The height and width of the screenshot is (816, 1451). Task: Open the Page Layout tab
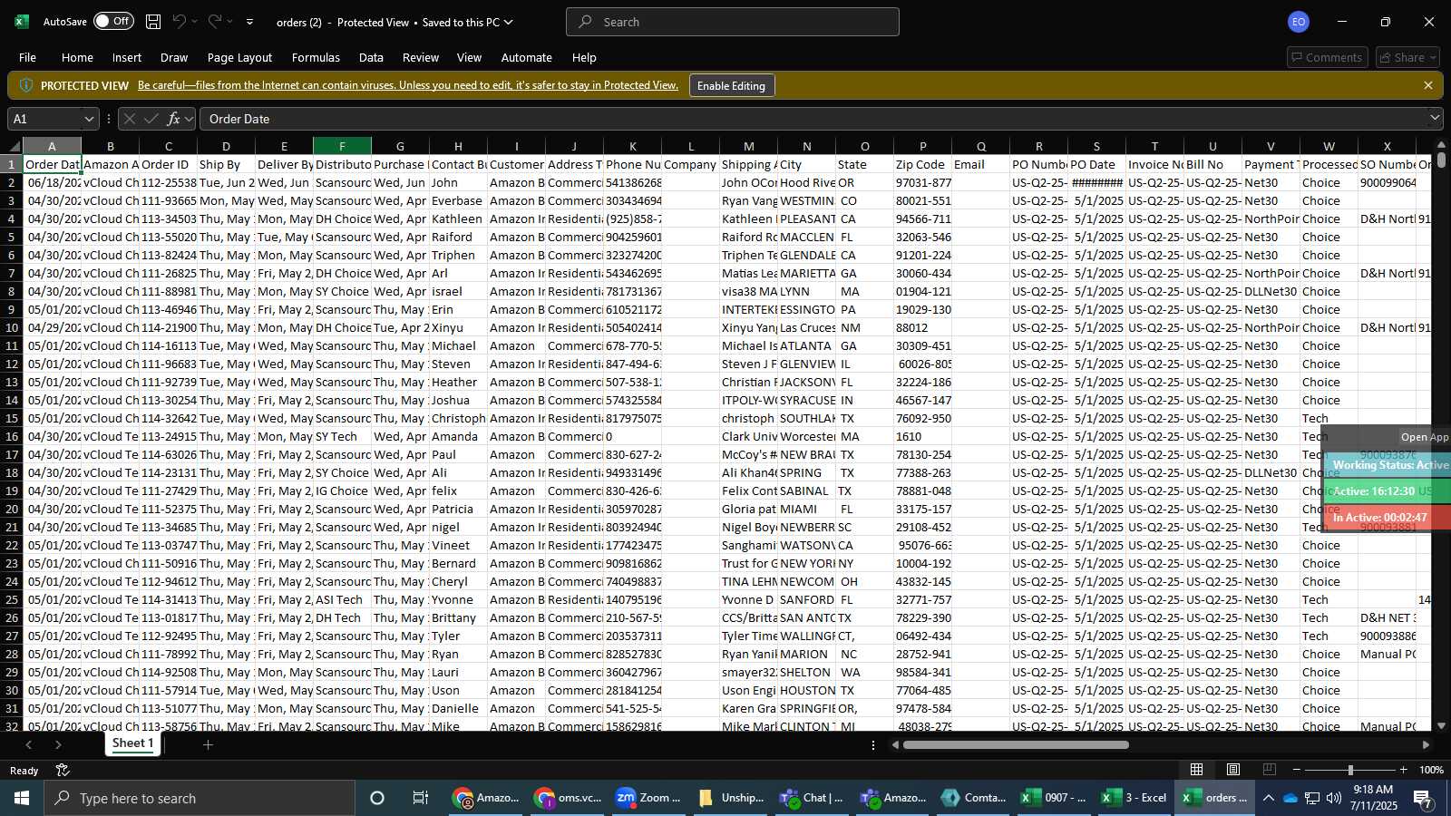pyautogui.click(x=239, y=57)
